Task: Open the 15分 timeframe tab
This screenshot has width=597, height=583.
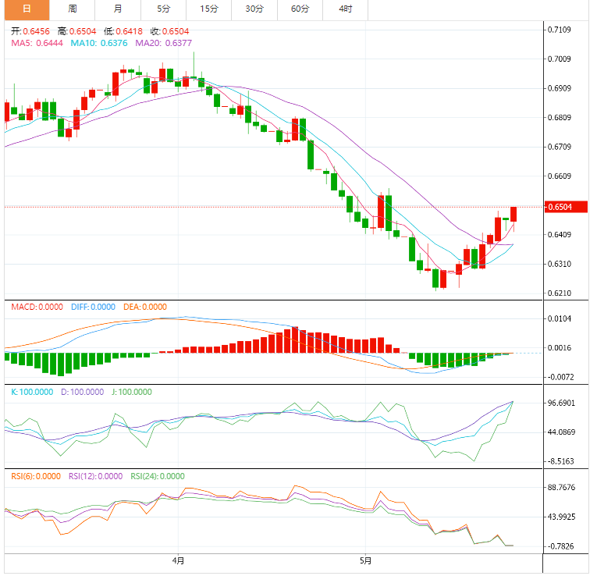Action: tap(208, 9)
